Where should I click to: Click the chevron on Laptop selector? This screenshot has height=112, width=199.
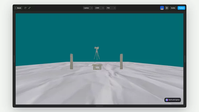[x=92, y=8]
